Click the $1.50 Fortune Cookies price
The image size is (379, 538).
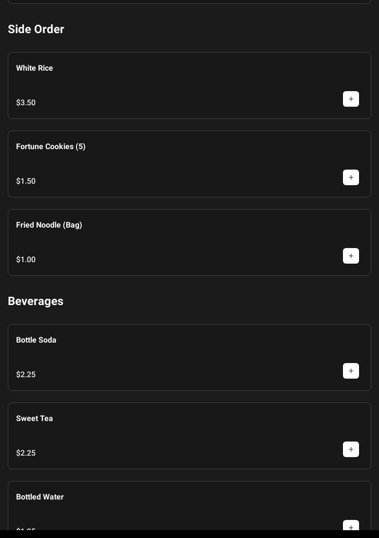tap(26, 181)
